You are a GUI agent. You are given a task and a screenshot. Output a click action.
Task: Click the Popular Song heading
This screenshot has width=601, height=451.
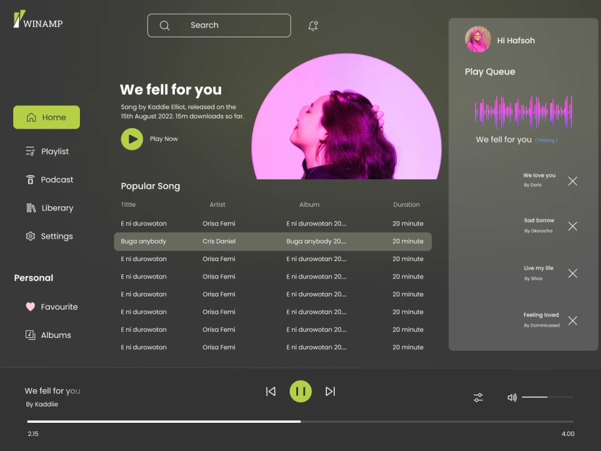tap(150, 186)
